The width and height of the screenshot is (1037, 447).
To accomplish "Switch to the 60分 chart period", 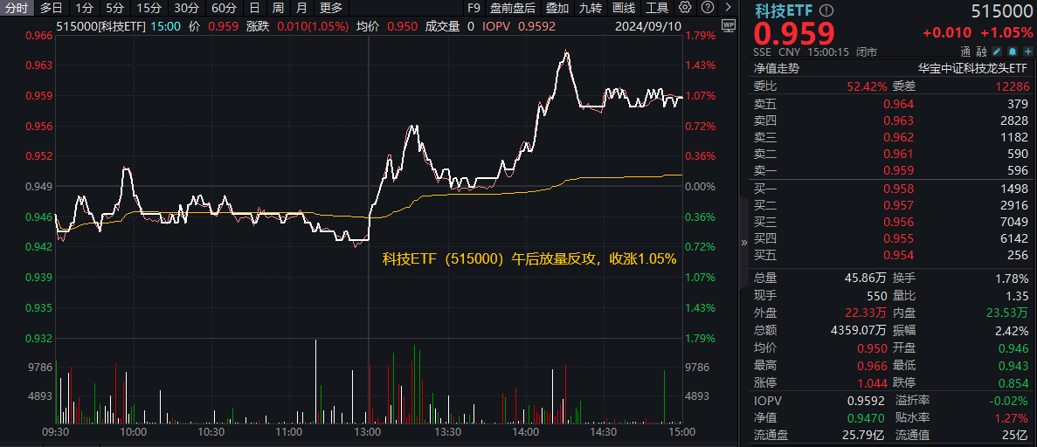I will [224, 8].
